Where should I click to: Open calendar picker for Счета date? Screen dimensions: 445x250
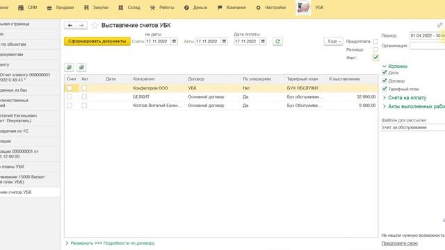(175, 42)
